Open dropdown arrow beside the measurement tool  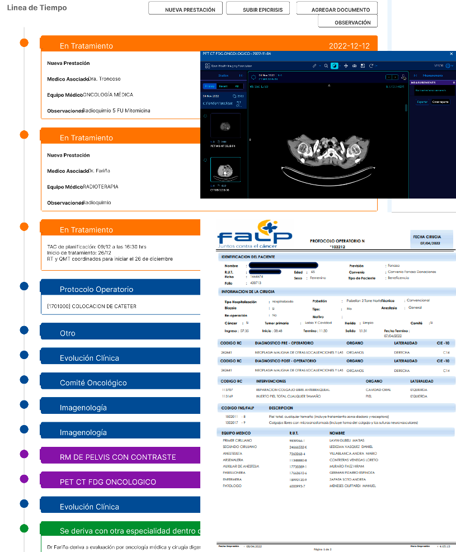pyautogui.click(x=320, y=66)
